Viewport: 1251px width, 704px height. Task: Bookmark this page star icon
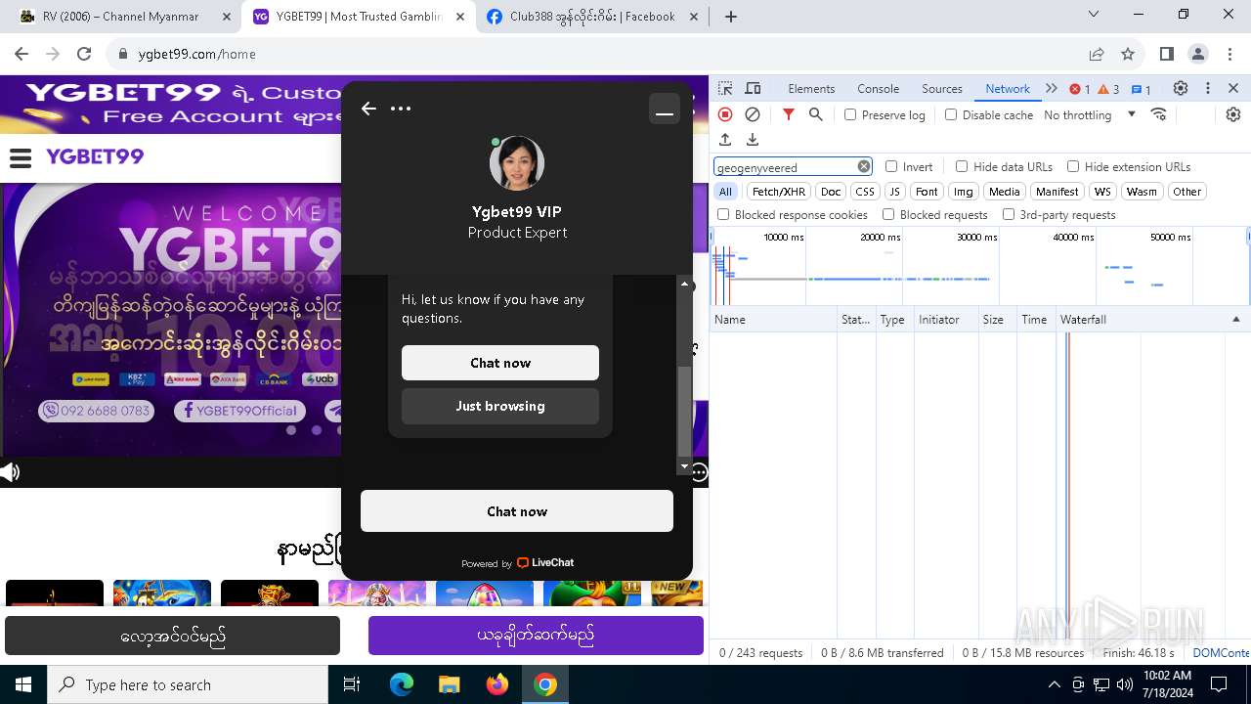(x=1128, y=54)
